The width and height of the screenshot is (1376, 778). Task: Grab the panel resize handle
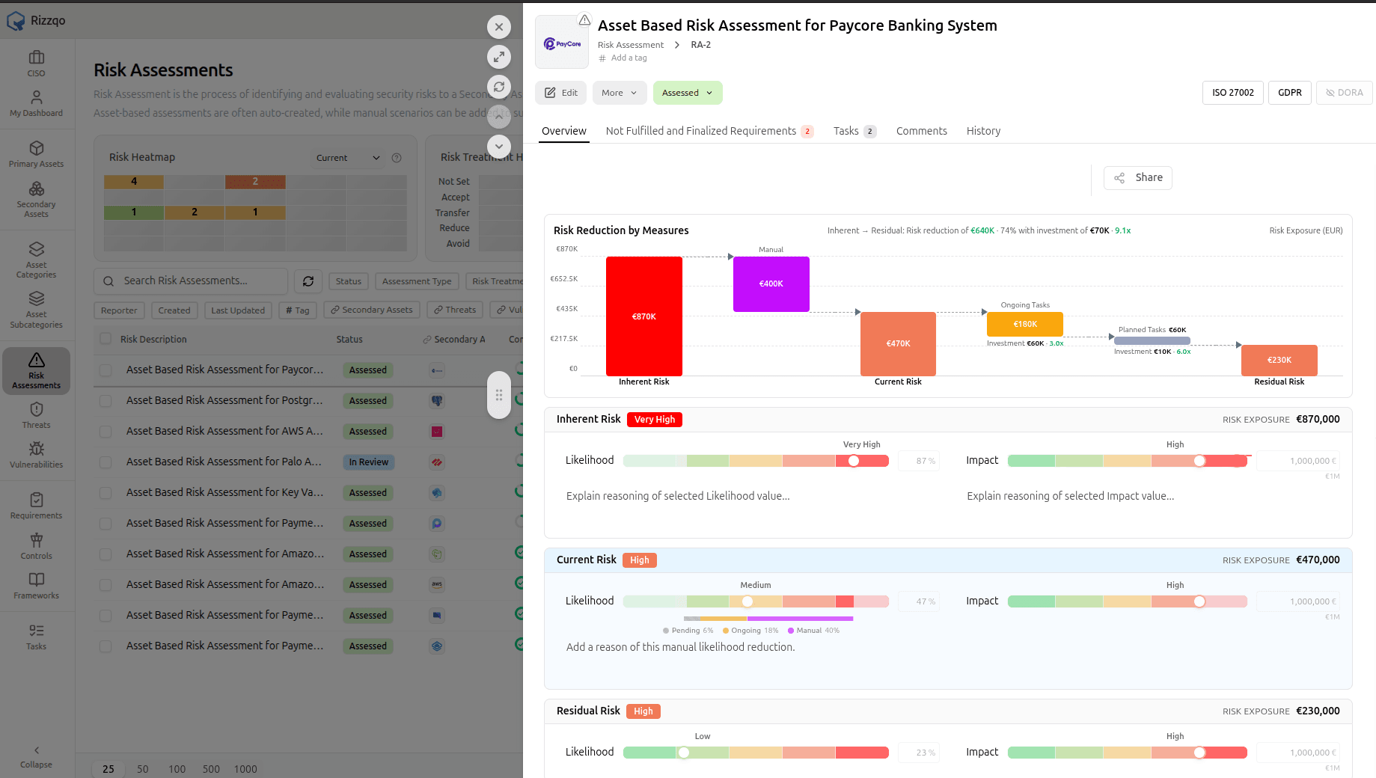pos(499,395)
